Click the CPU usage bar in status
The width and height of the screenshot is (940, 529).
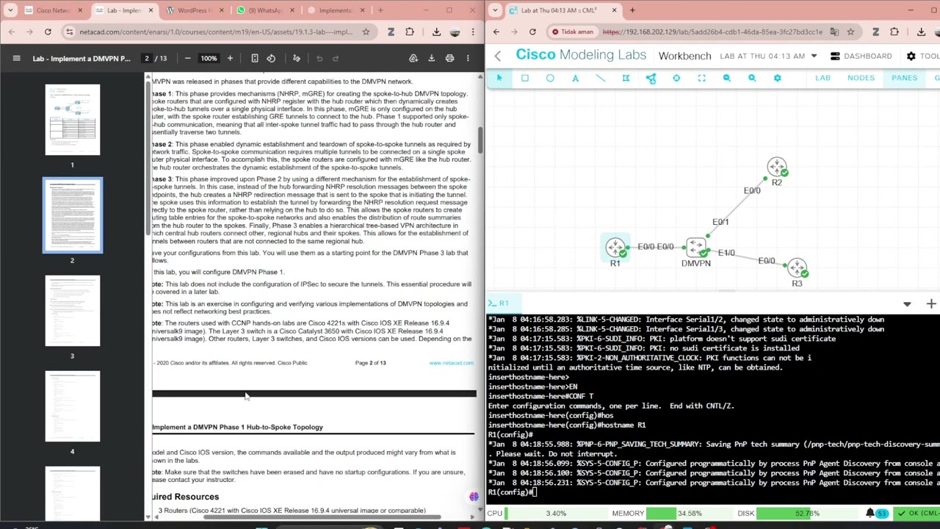click(557, 514)
